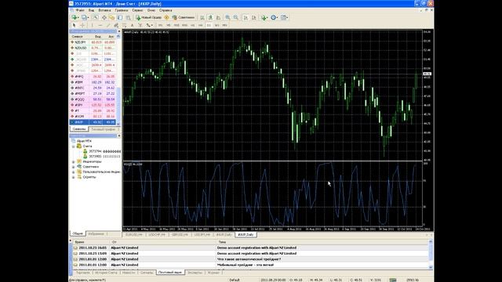This screenshot has height=282, width=502.
Task: Open the Periods clock dropdown
Action: click(275, 17)
